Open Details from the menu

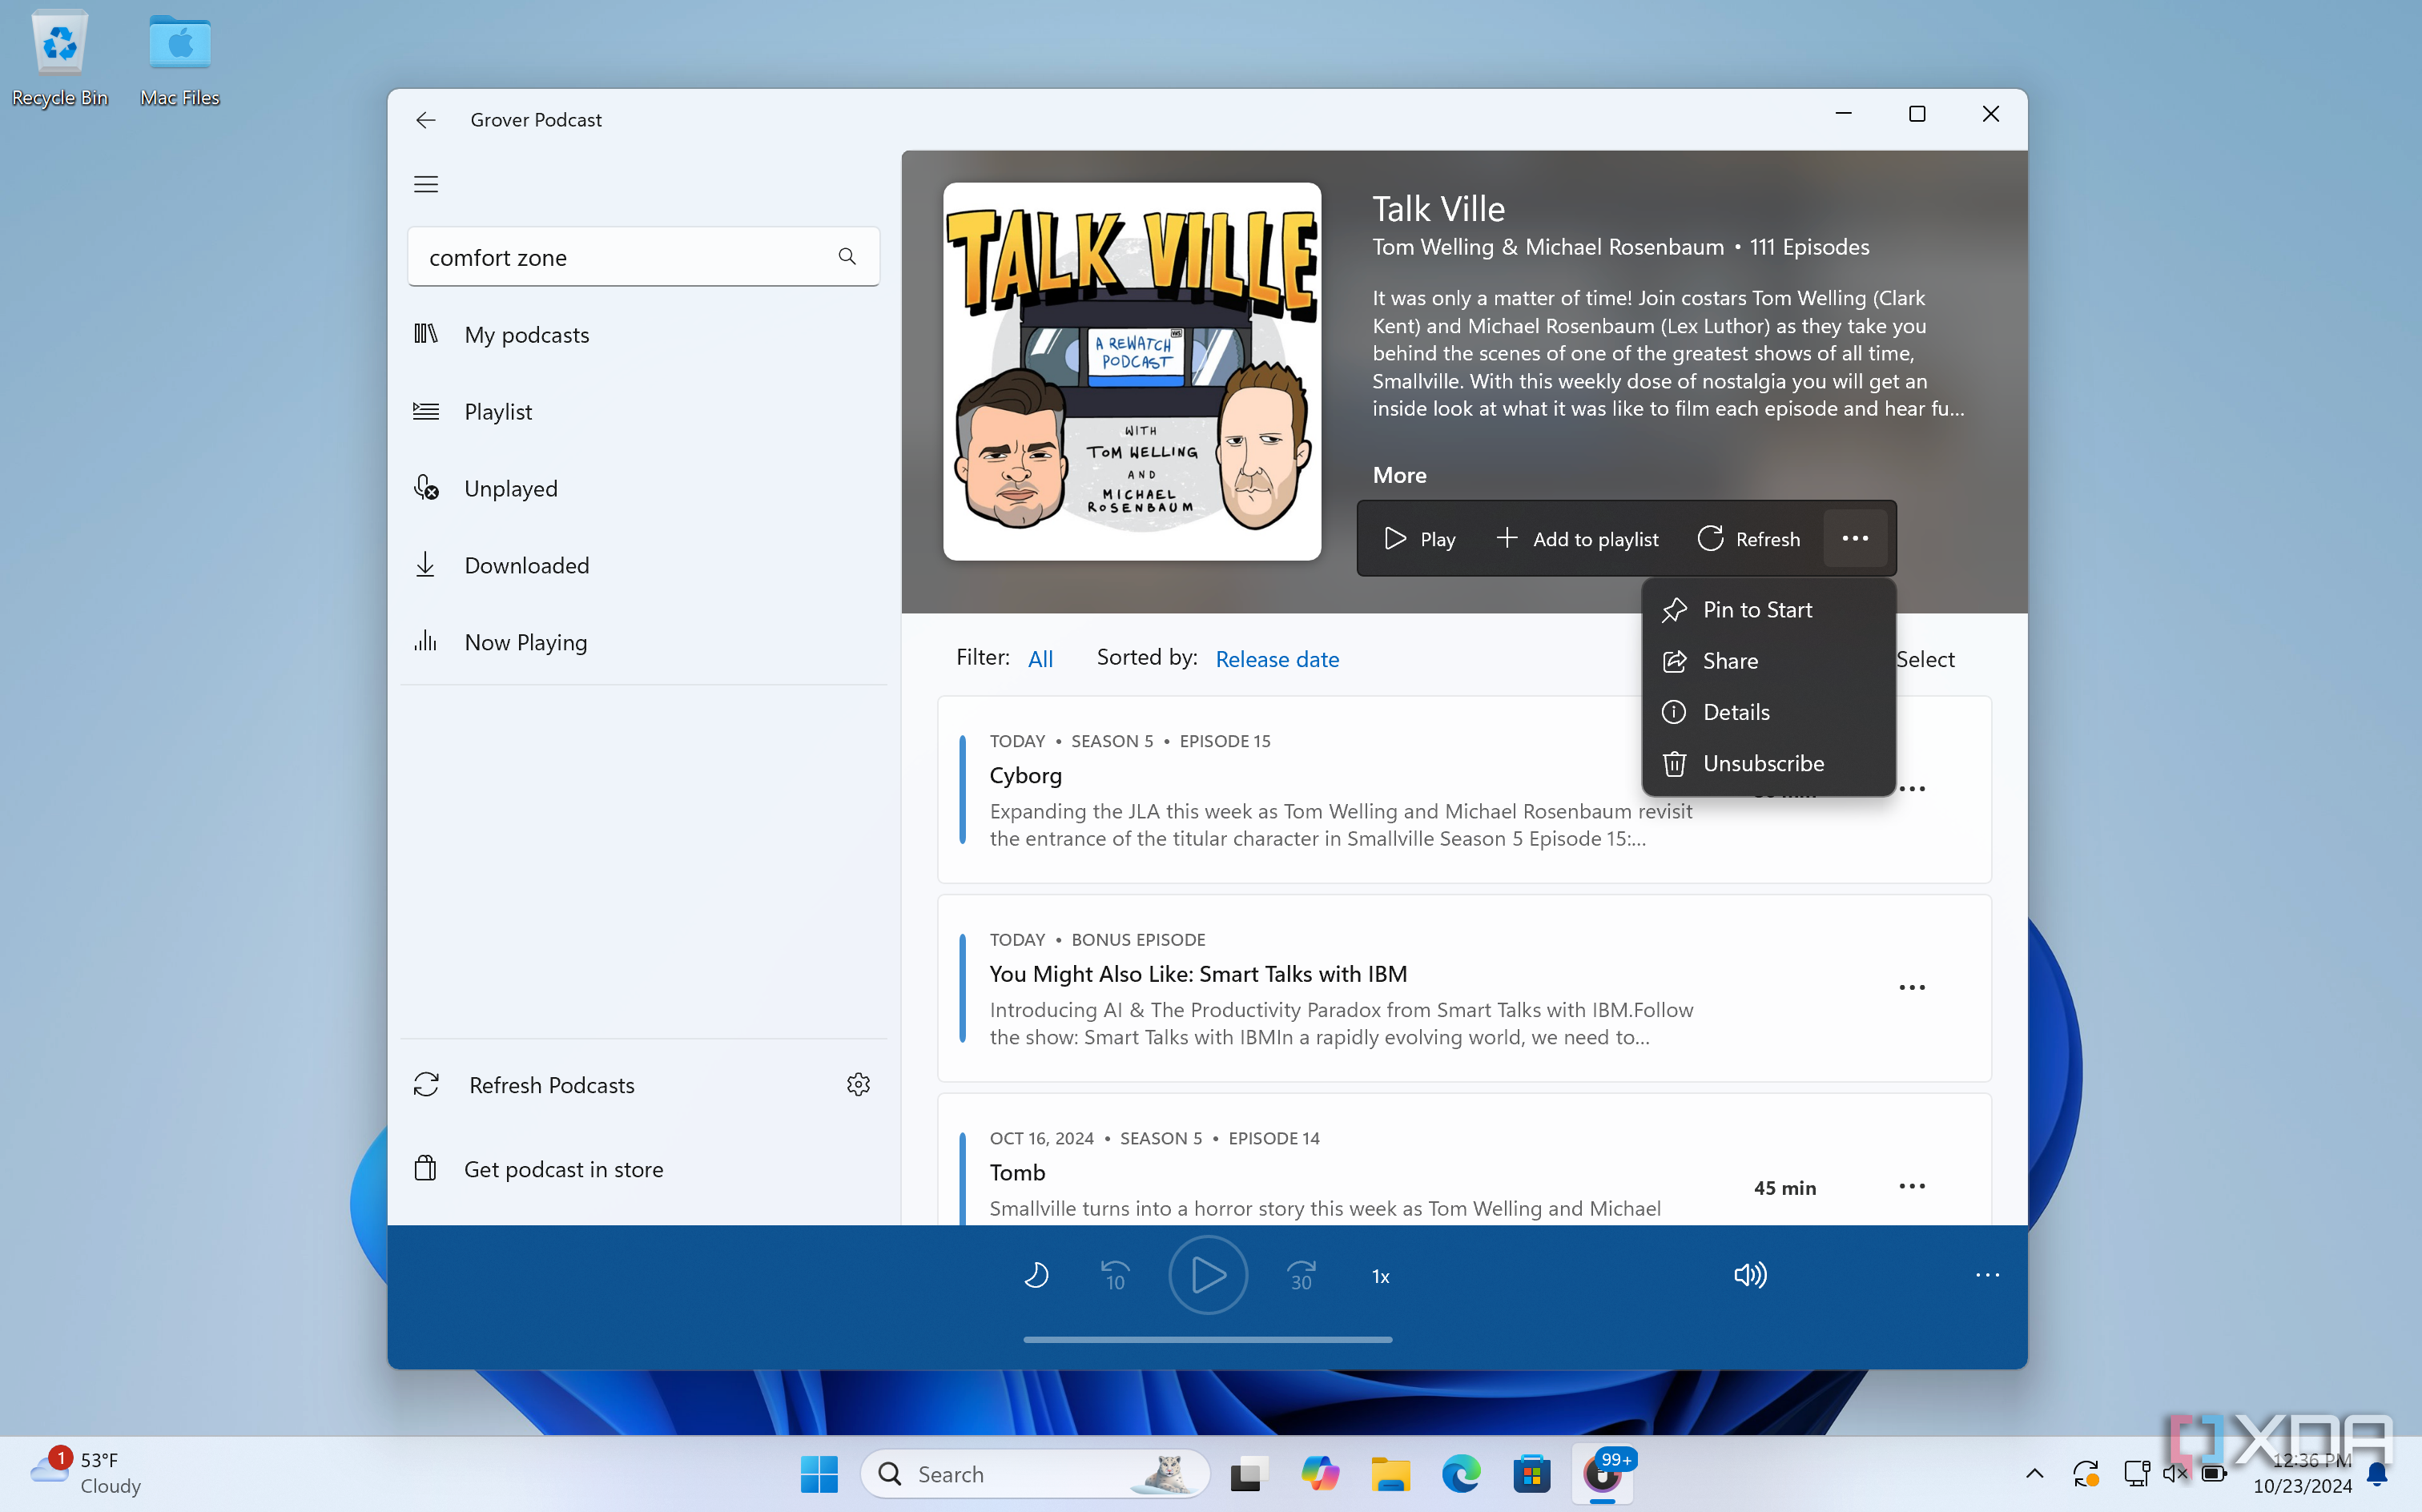pos(1768,712)
